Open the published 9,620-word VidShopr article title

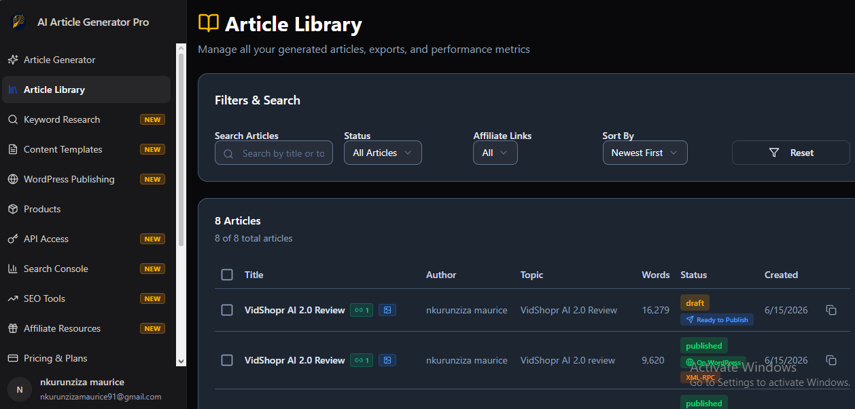tap(295, 360)
